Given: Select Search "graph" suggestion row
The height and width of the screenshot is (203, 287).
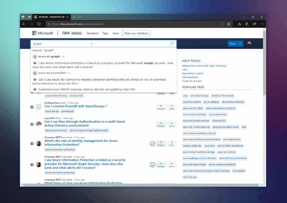Looking at the screenshot, I should pyautogui.click(x=103, y=50).
